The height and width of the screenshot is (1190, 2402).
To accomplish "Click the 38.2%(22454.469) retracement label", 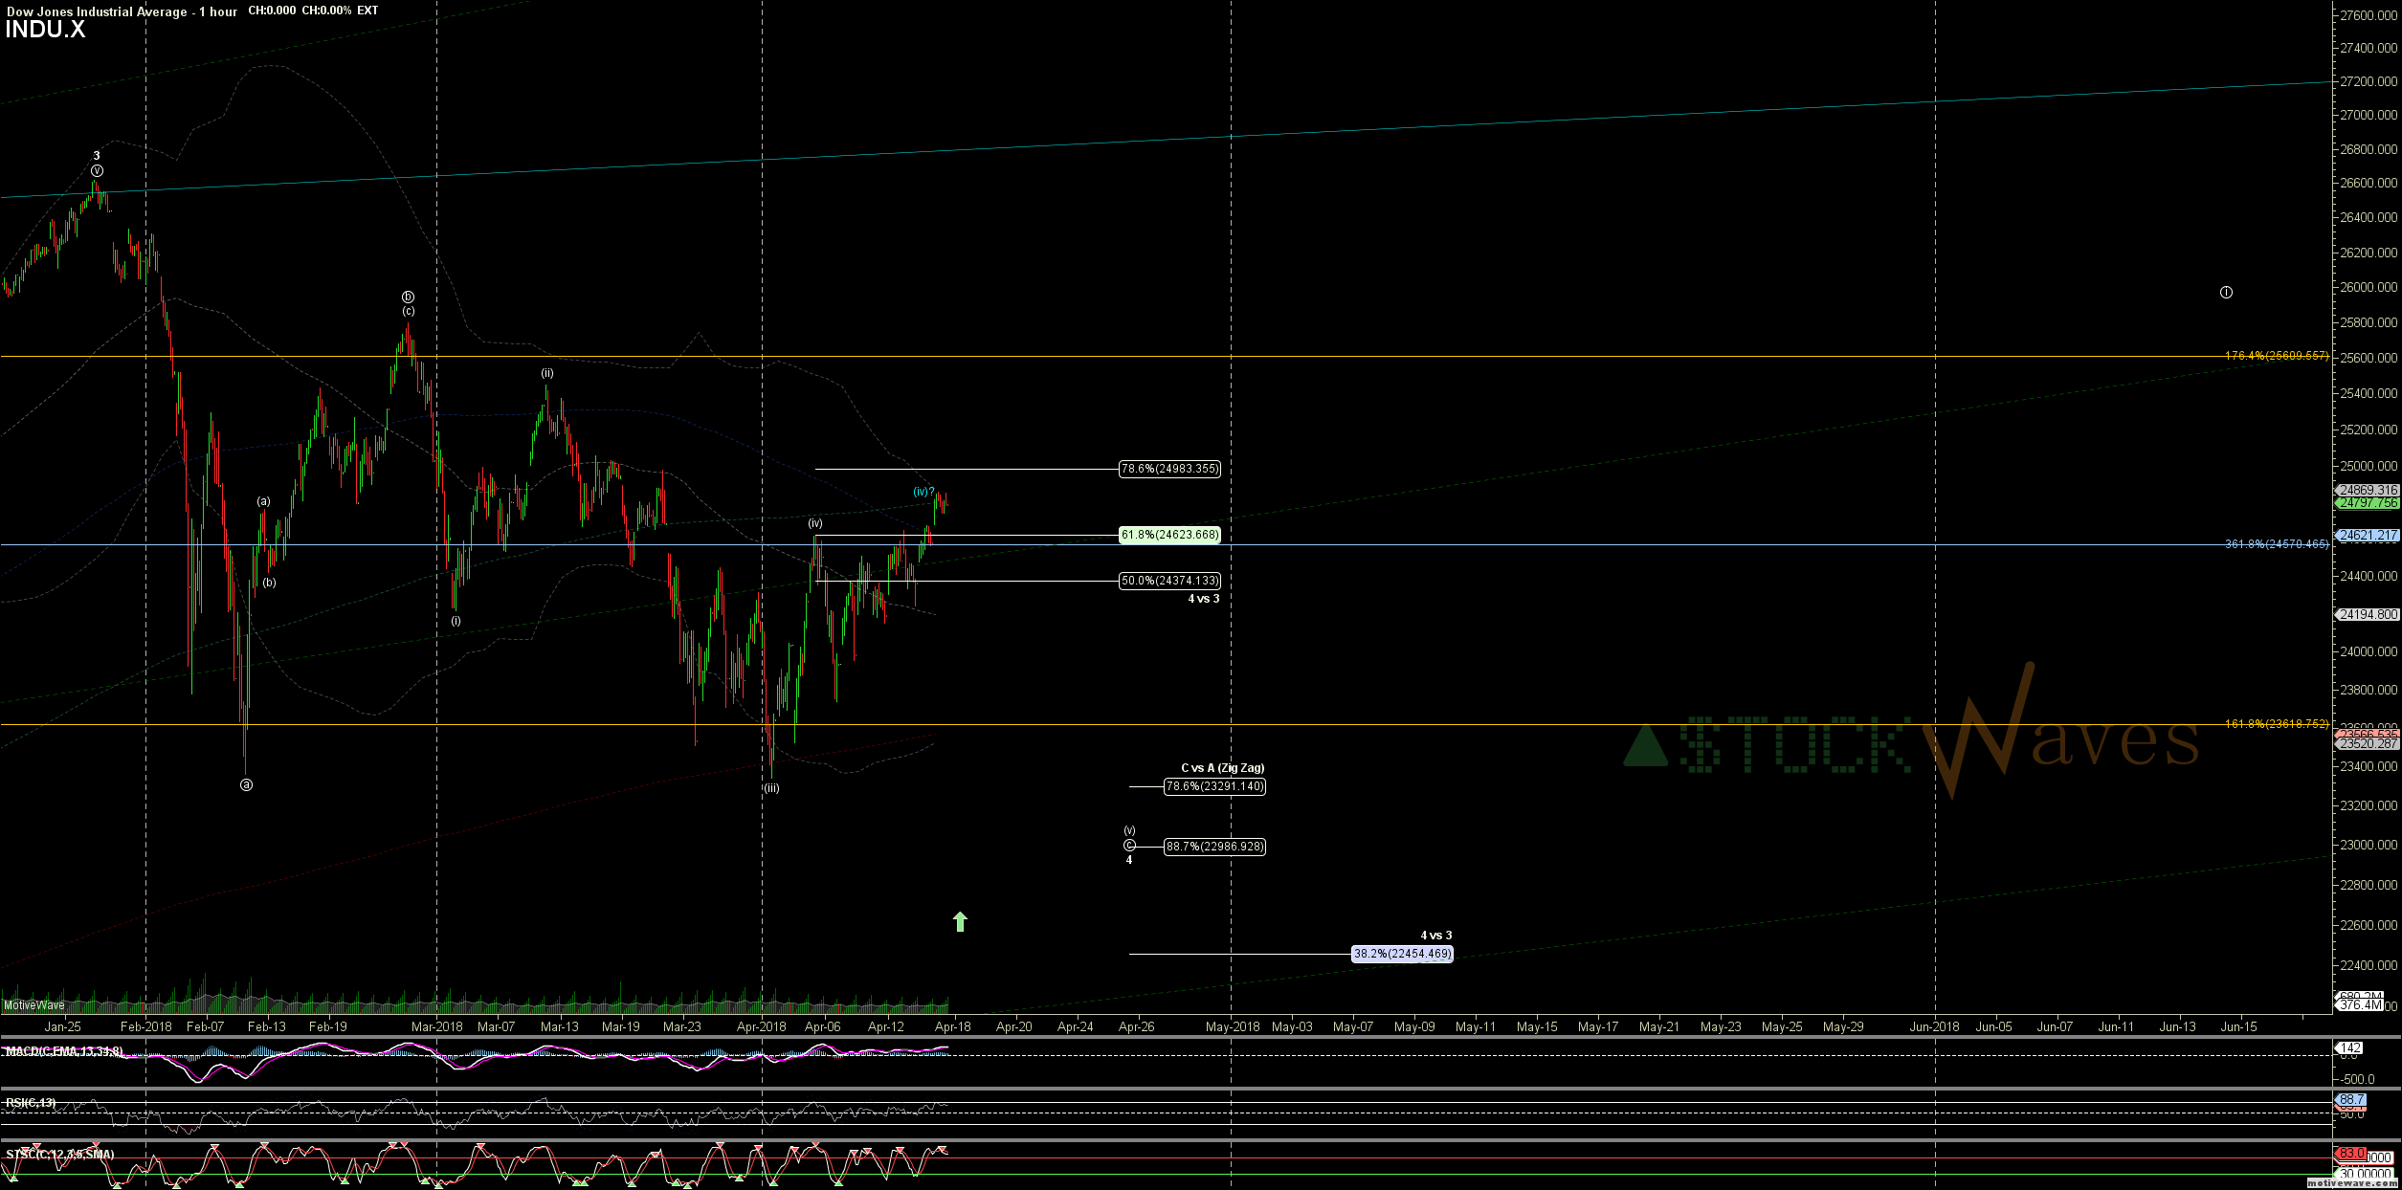I will (x=1402, y=954).
